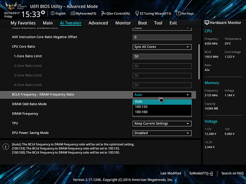The image size is (246, 184).
Task: Click Search on FAQ button
Action: point(232,173)
